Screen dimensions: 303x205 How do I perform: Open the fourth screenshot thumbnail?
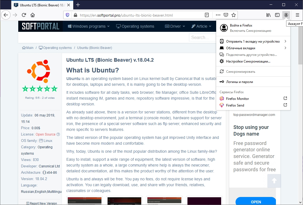[204, 201]
